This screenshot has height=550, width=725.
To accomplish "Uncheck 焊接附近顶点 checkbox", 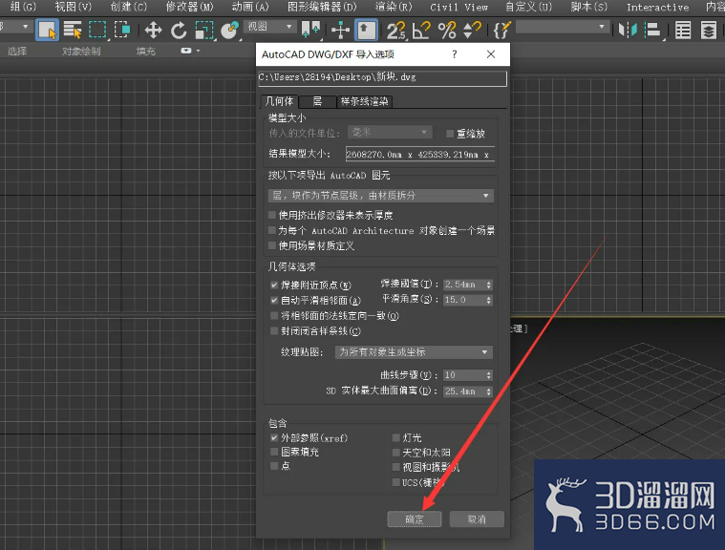I will click(274, 285).
